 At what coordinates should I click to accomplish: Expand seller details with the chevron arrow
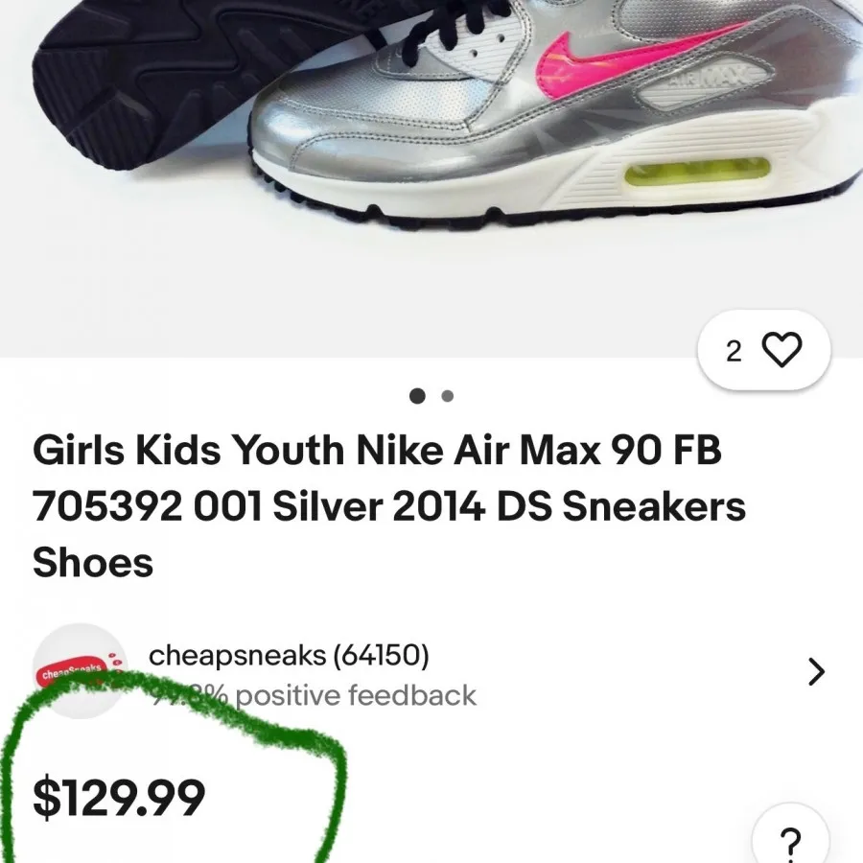tap(816, 671)
